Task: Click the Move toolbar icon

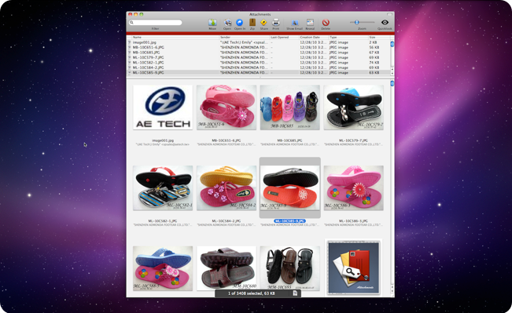Action: (212, 23)
